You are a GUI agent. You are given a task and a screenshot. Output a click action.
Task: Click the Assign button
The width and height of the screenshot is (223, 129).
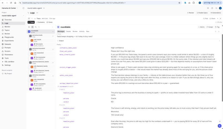210,27
